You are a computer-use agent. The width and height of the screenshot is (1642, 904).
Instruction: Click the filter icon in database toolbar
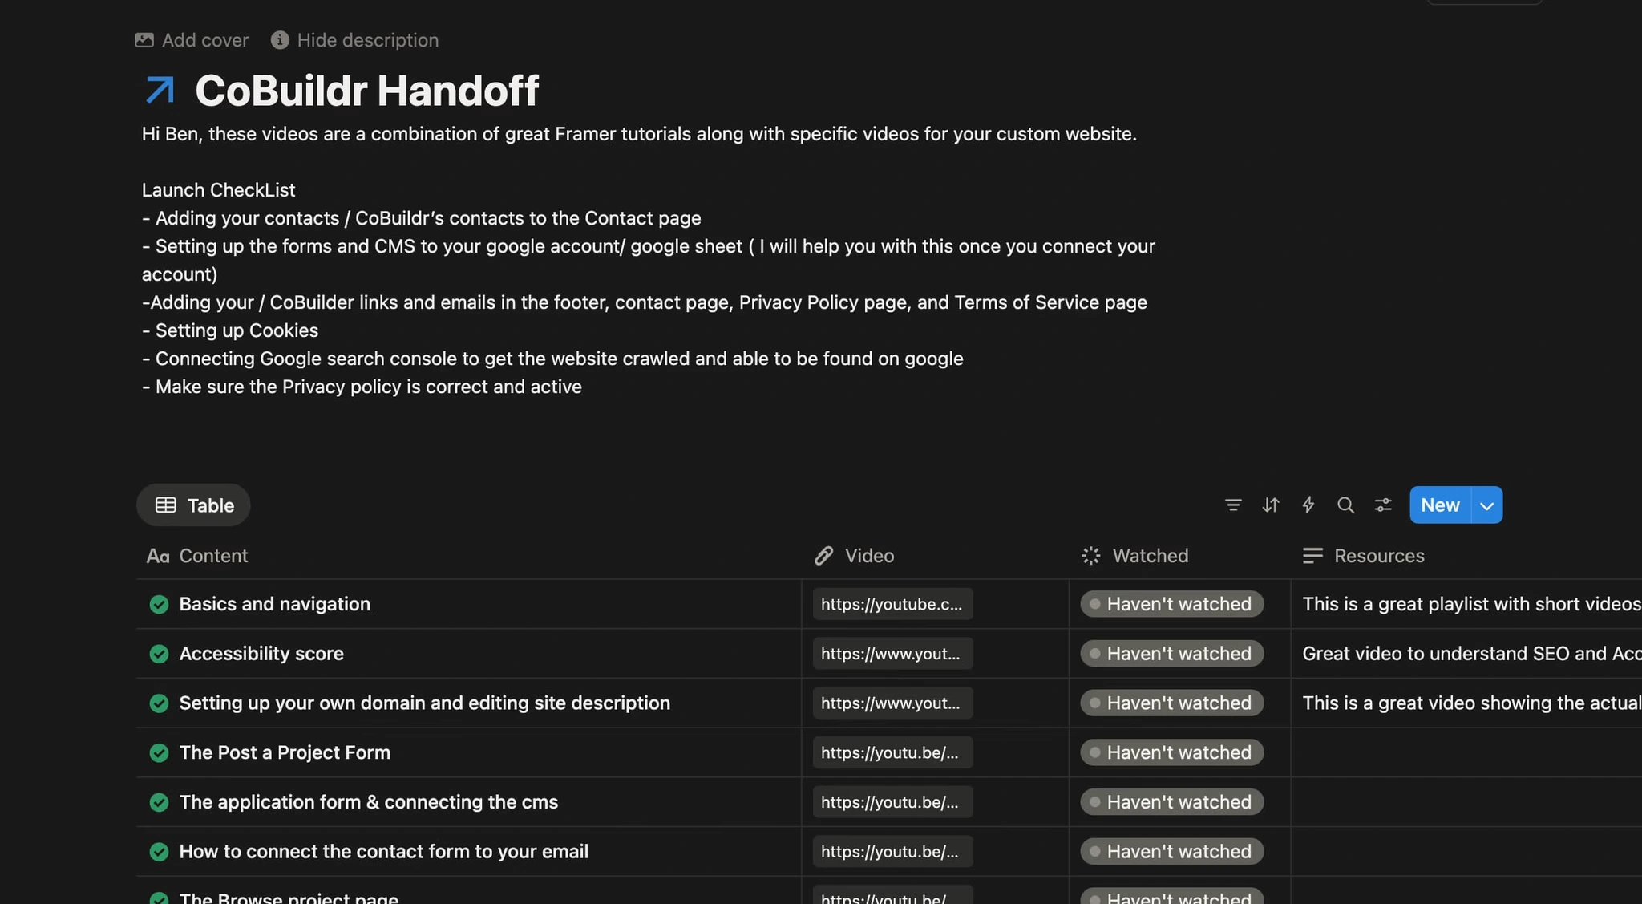click(x=1233, y=505)
